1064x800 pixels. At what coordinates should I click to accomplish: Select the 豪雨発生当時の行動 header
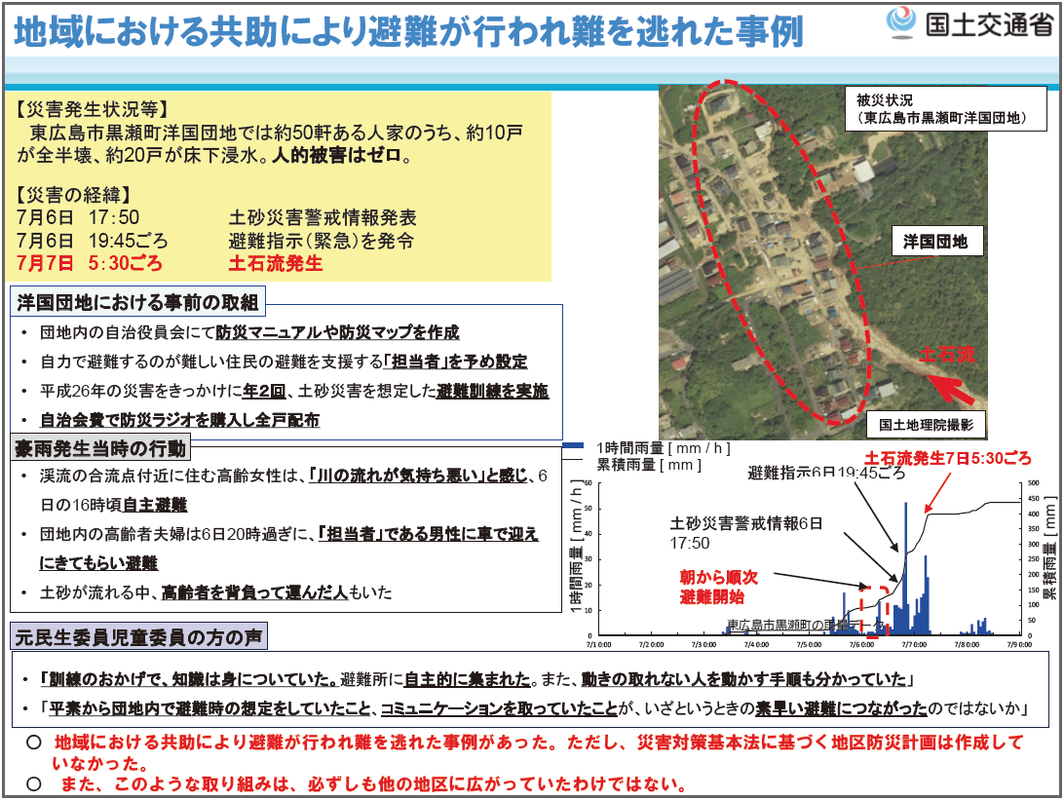(x=102, y=448)
